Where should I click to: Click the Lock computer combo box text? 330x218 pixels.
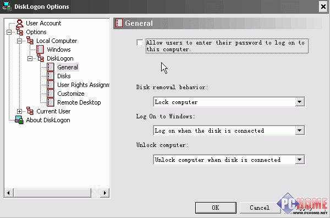coord(176,102)
